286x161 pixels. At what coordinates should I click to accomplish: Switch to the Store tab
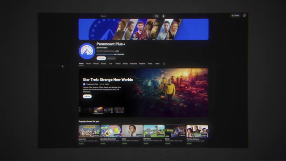[157, 64]
